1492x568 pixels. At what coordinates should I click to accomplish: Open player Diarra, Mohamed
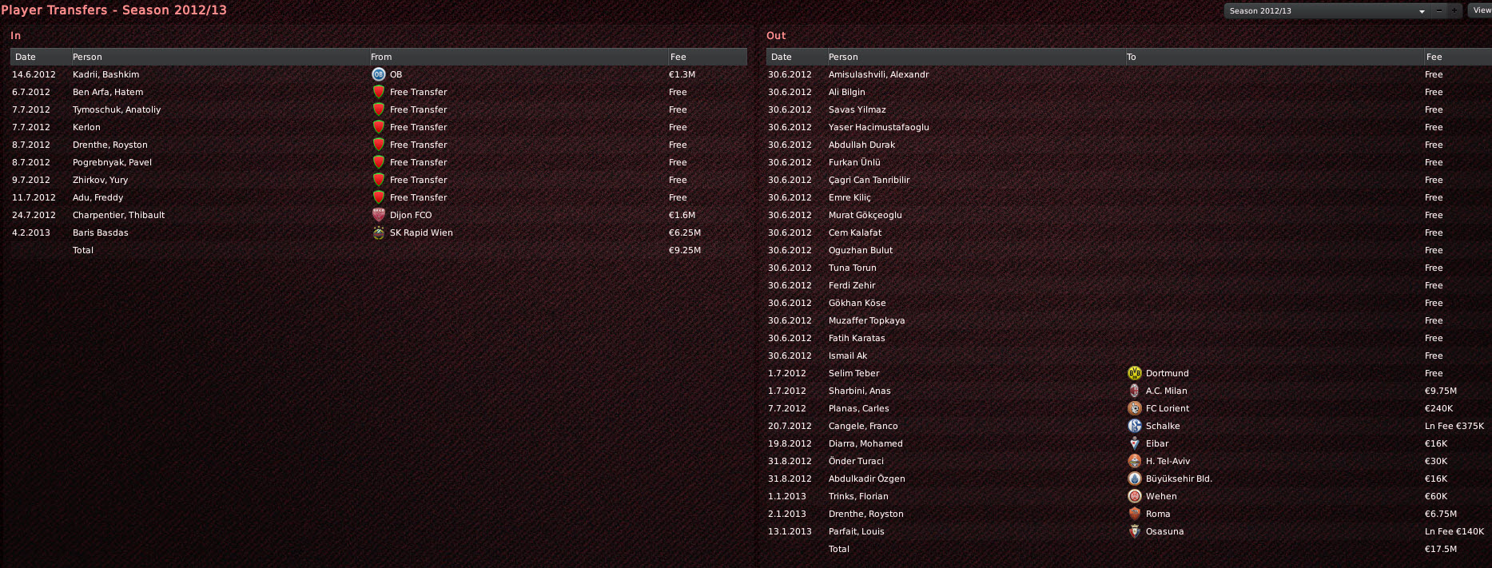(865, 443)
